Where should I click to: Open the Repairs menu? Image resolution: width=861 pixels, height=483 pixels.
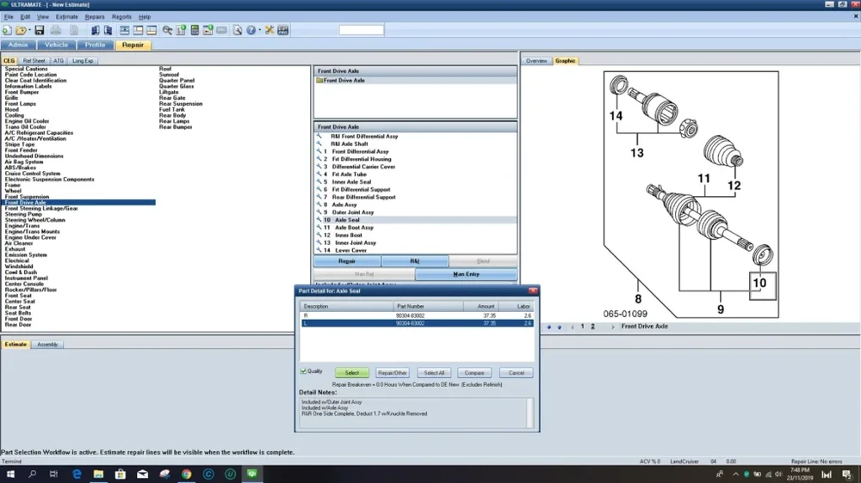pos(95,17)
